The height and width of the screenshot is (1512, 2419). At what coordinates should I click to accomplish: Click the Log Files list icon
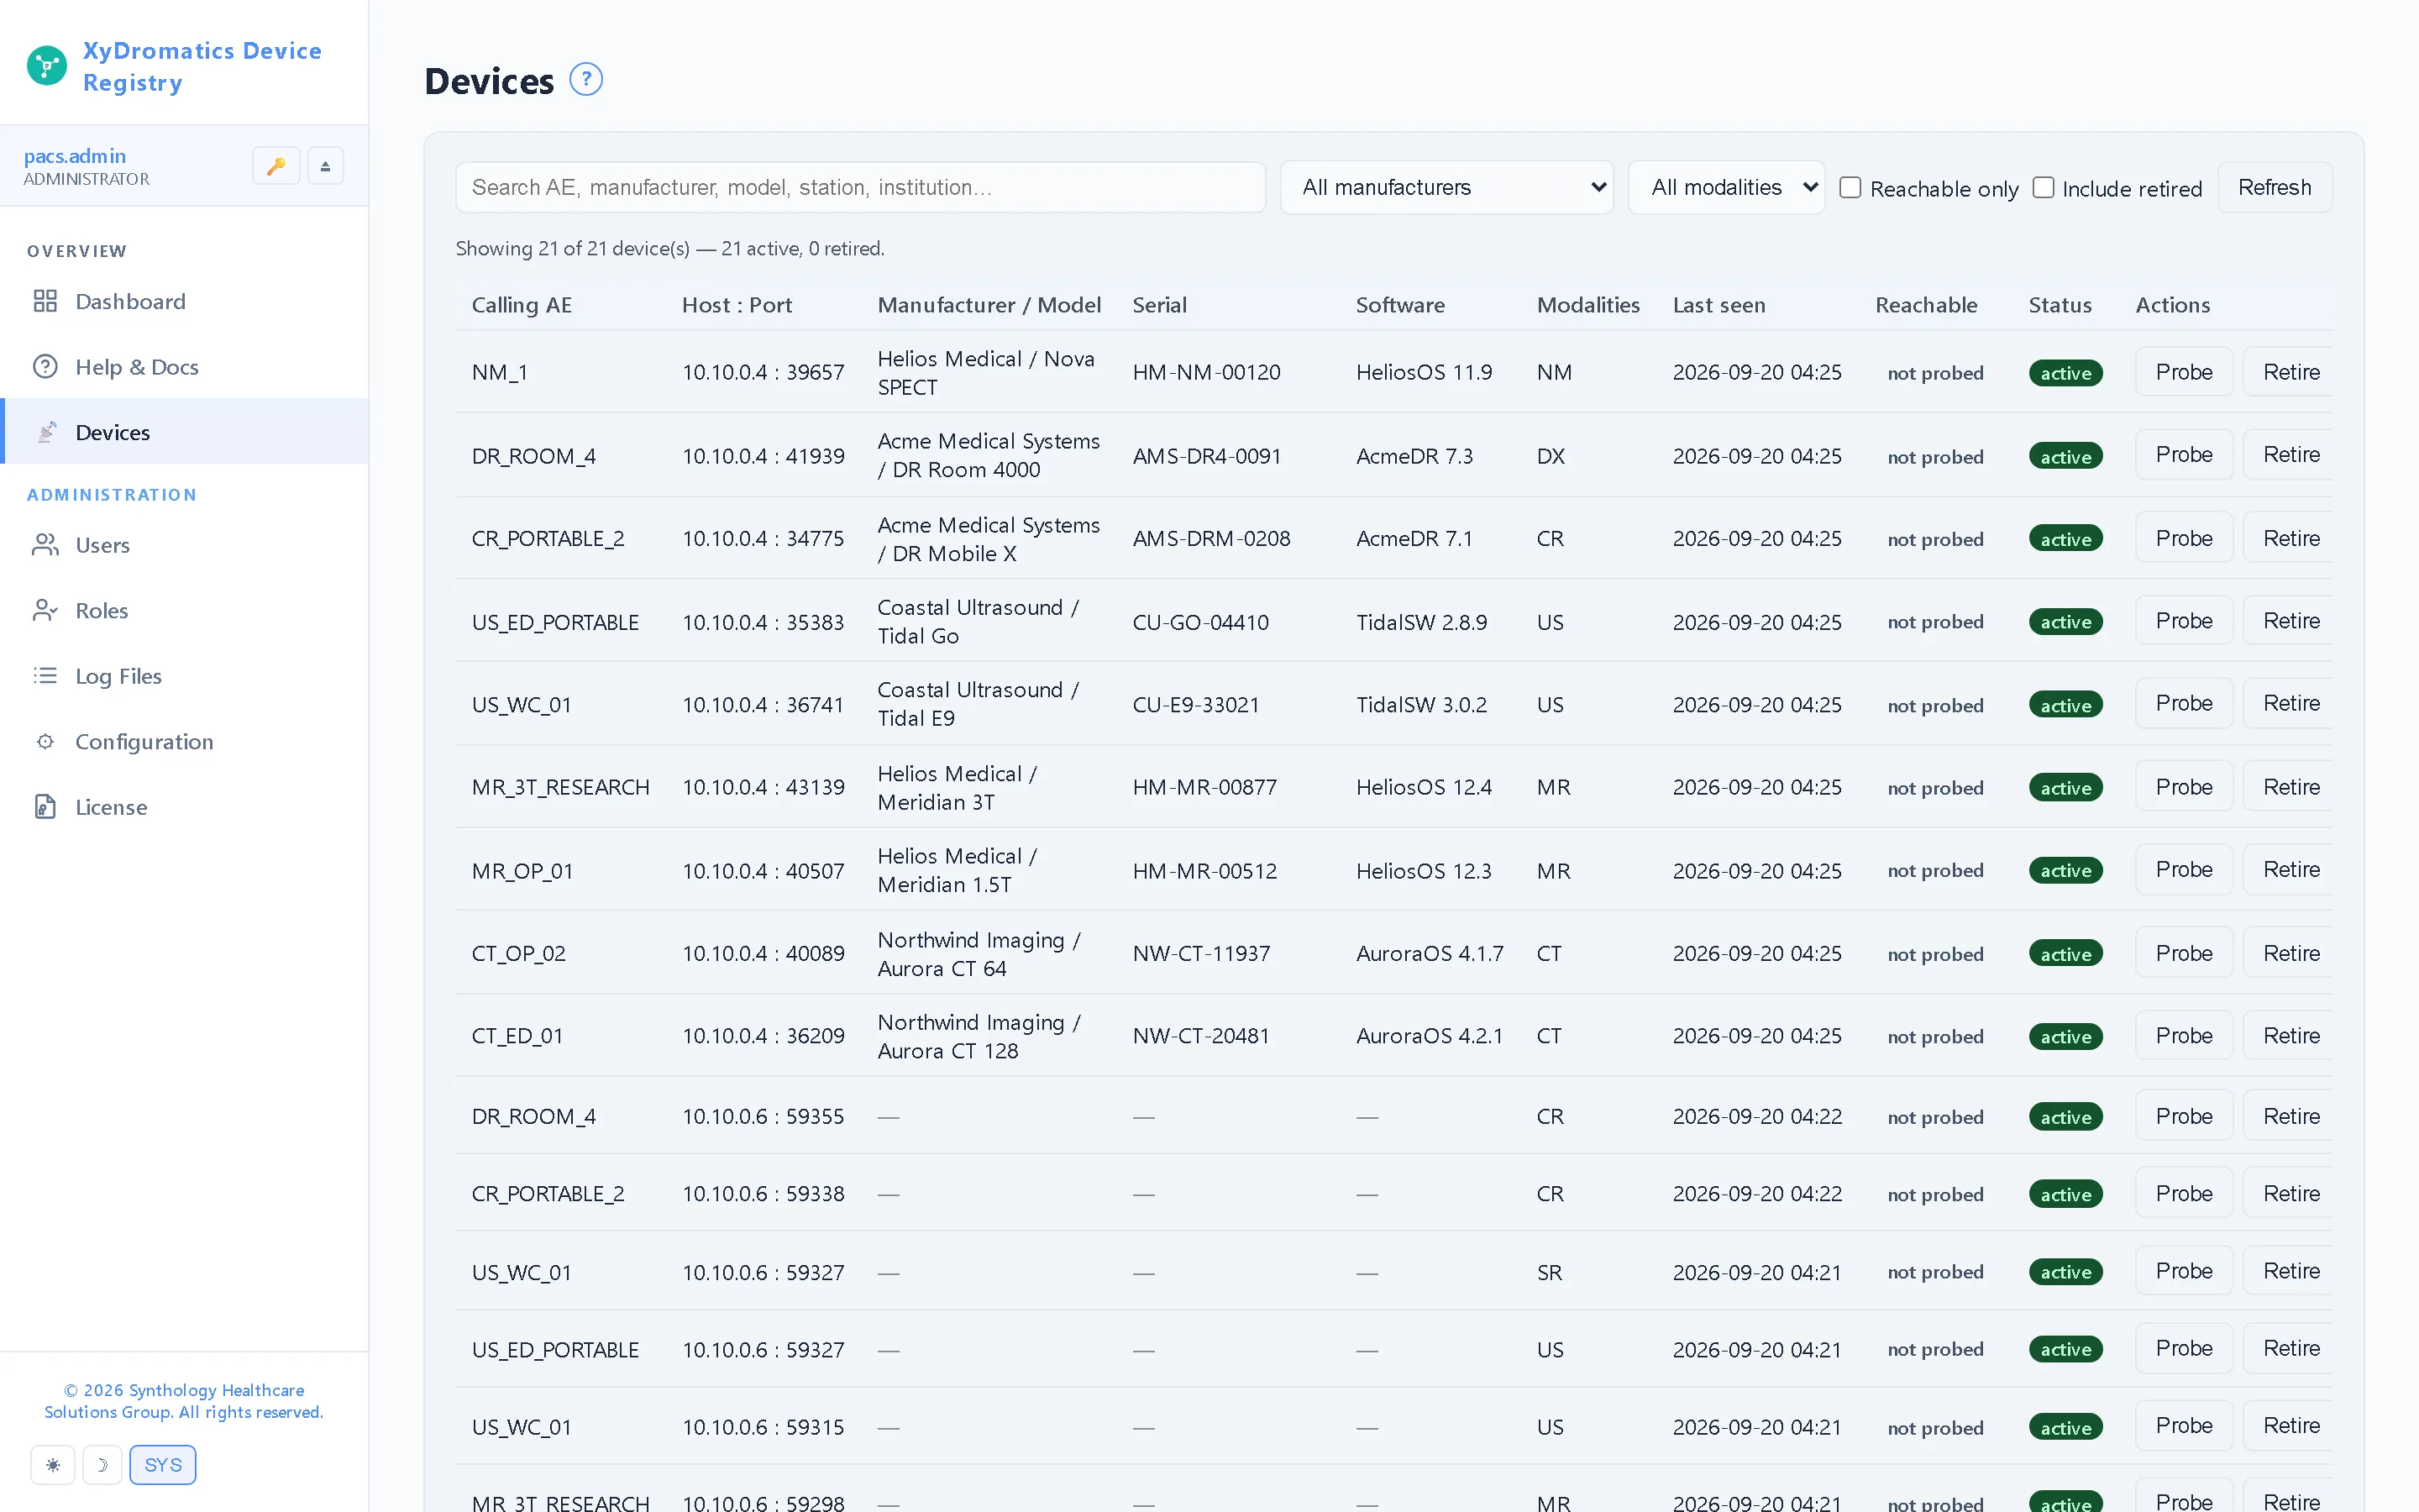pyautogui.click(x=45, y=676)
